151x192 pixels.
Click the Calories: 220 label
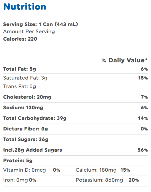point(20,39)
